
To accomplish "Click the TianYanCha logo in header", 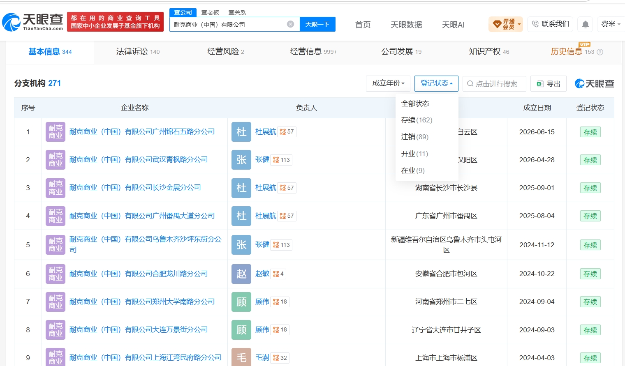I will [32, 22].
